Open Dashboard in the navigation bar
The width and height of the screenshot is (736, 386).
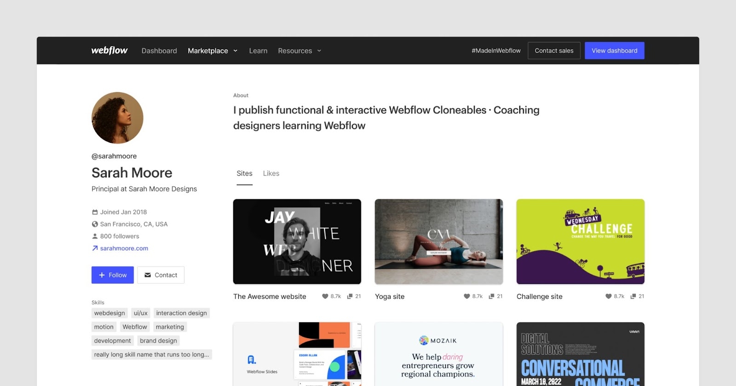[159, 51]
